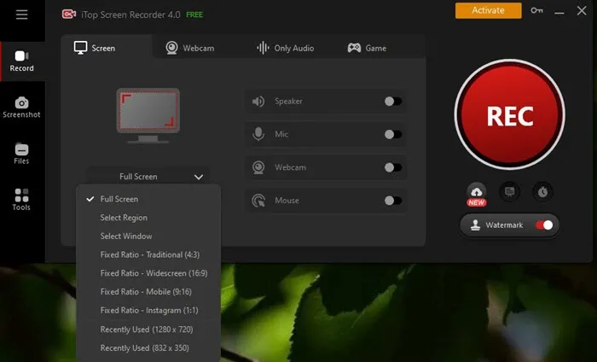Pick Fixed Ratio - Instagram (1:1)
The height and width of the screenshot is (362, 597).
pos(148,311)
